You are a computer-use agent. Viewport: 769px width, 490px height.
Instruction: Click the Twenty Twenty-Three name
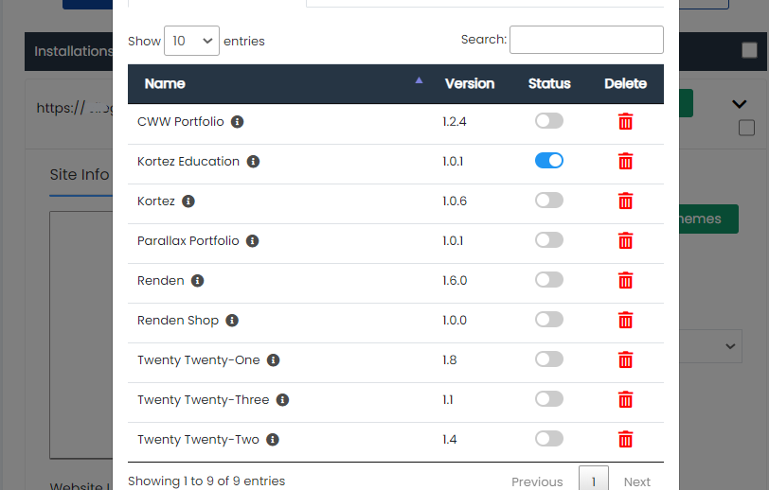pos(203,400)
